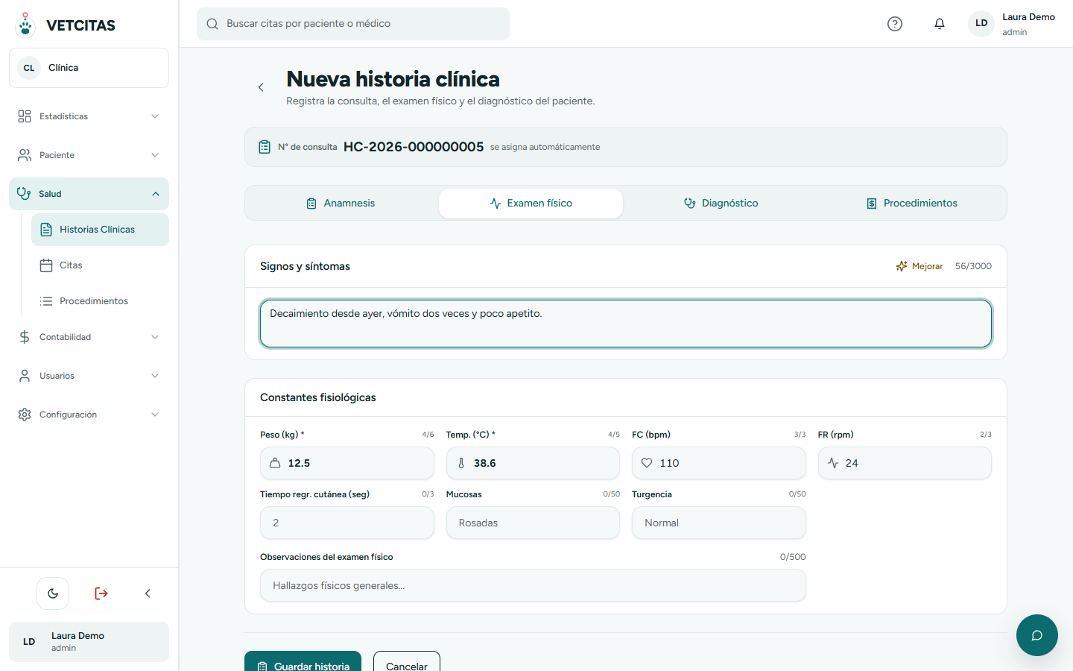1073x671 pixels.
Task: Switch to the Anamnesis tab
Action: [341, 204]
